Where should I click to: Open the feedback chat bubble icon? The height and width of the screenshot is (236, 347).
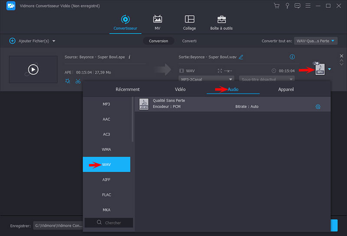298,6
